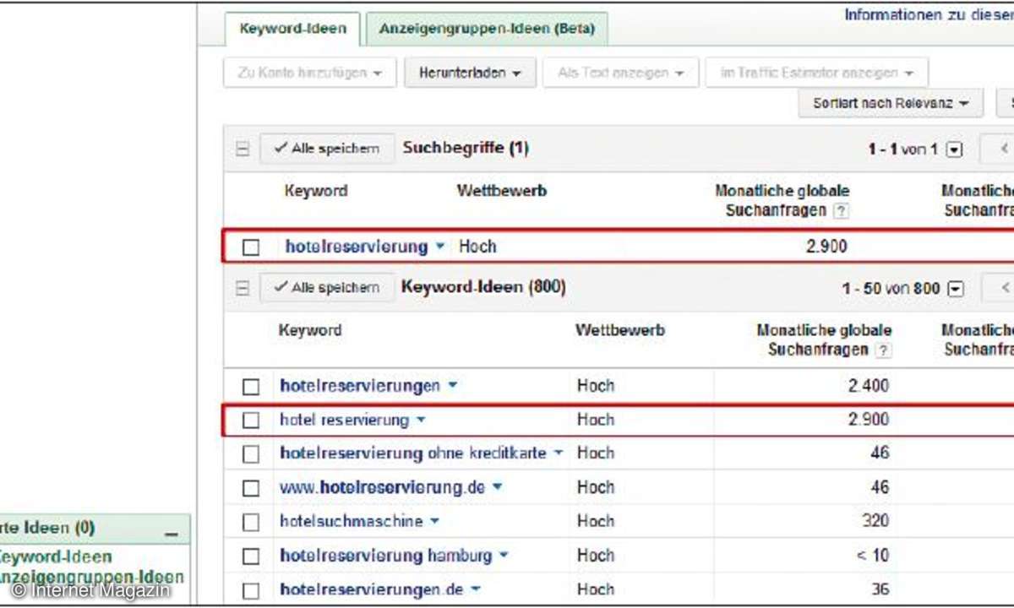Open the Sortiert nach Relevanz dropdown
This screenshot has width=1014, height=608.
[x=891, y=103]
